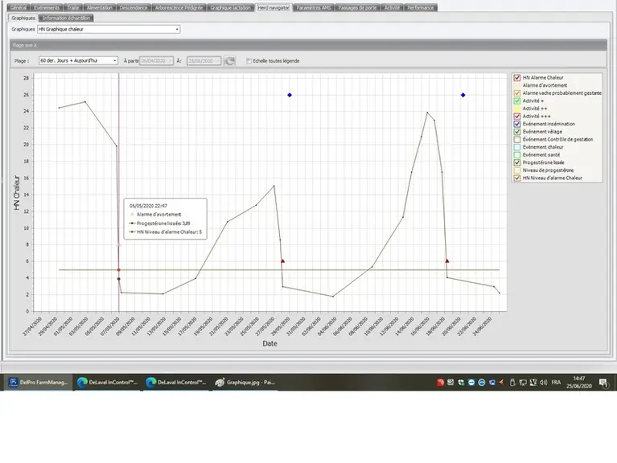Toggle Activité + legend checkbox
The width and height of the screenshot is (617, 463).
(517, 101)
